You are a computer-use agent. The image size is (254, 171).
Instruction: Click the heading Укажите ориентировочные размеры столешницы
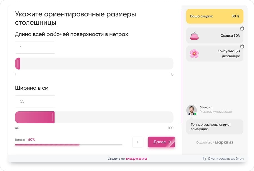76,18
